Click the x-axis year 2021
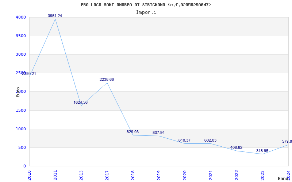Viewport: 292px width, 182px height. click(x=211, y=175)
